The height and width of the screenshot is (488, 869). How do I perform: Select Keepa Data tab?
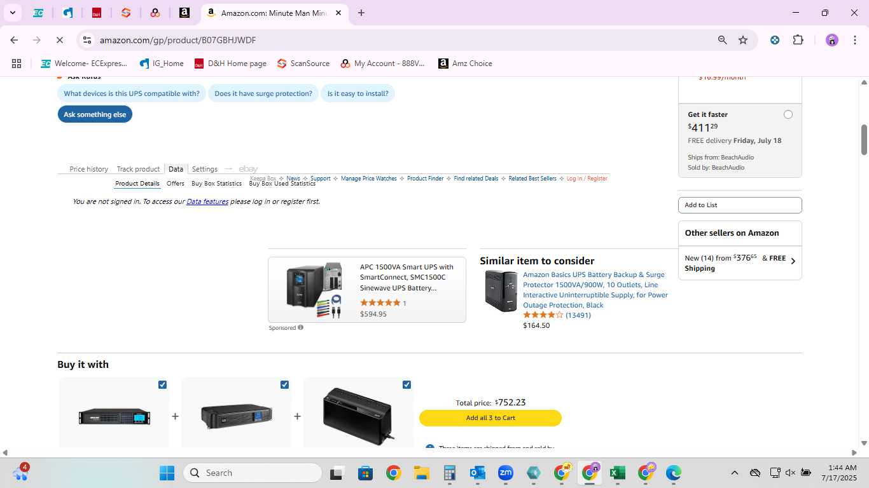point(176,169)
